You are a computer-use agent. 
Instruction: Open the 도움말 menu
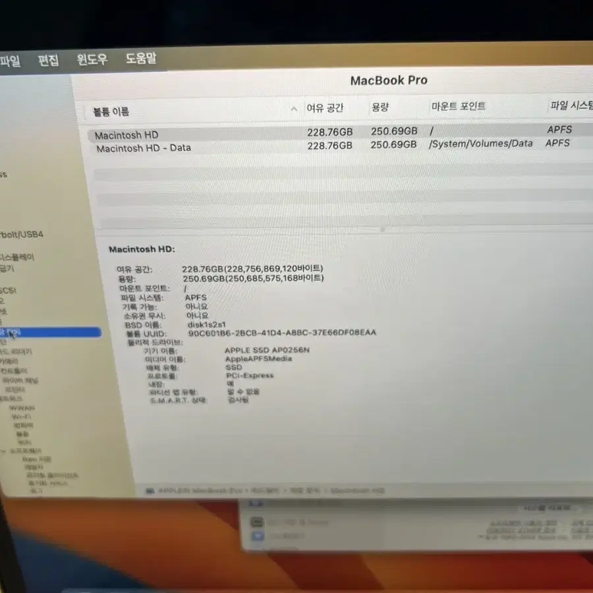141,58
